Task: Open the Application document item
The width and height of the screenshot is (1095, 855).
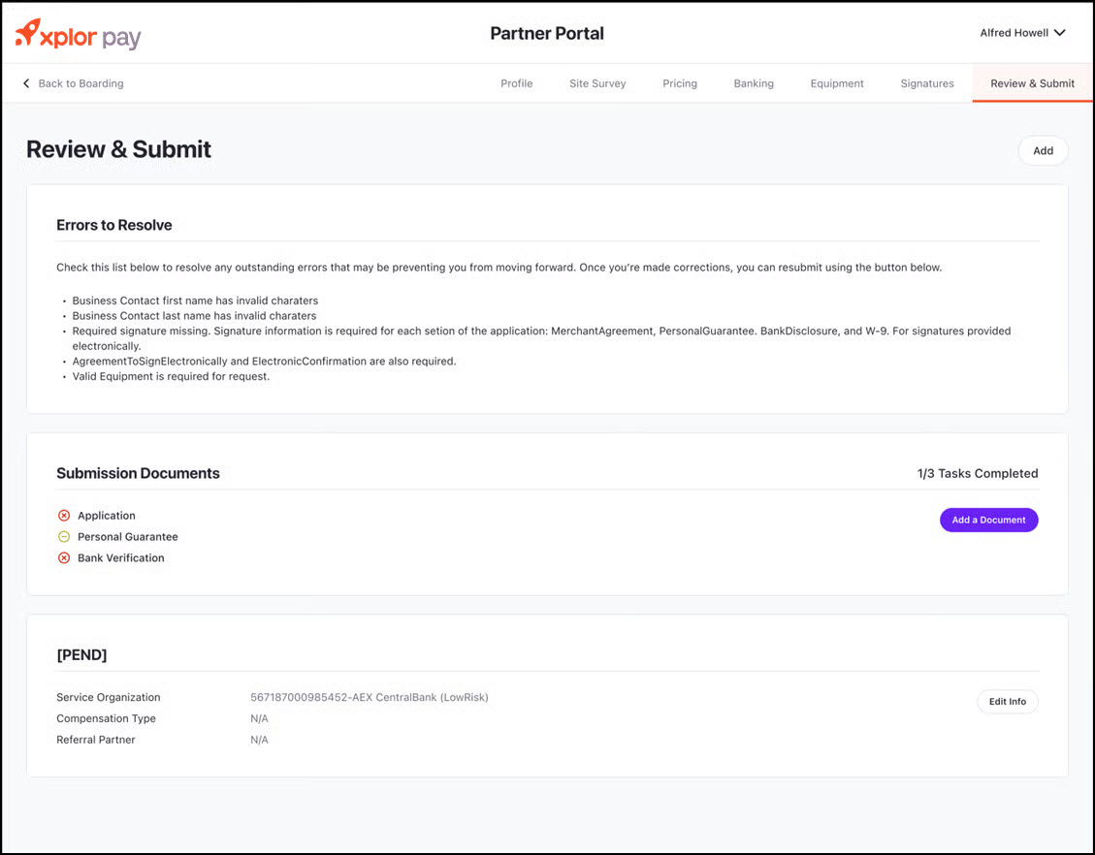Action: [107, 516]
